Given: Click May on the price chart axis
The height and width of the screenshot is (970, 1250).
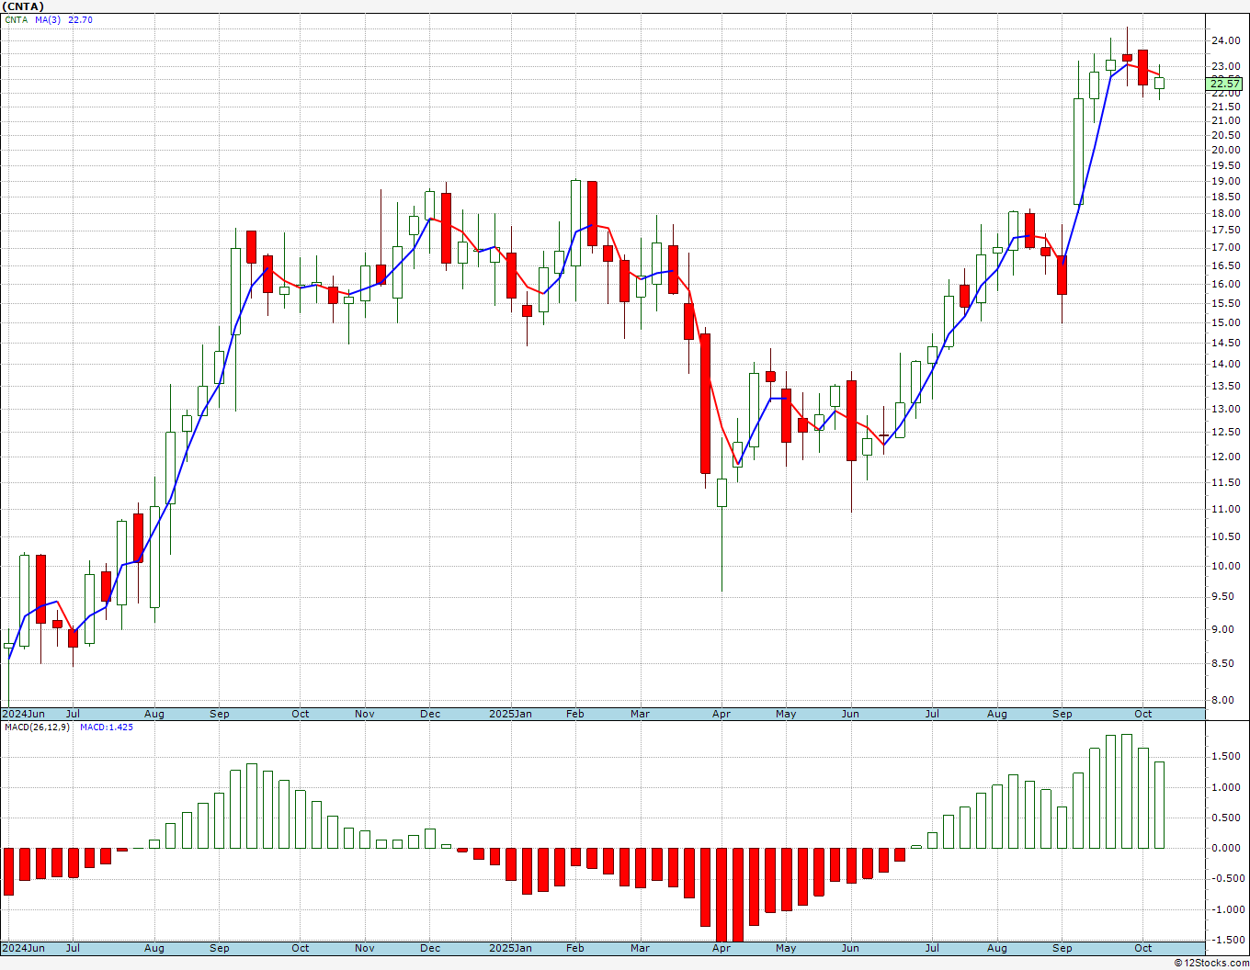Looking at the screenshot, I should 786,714.
